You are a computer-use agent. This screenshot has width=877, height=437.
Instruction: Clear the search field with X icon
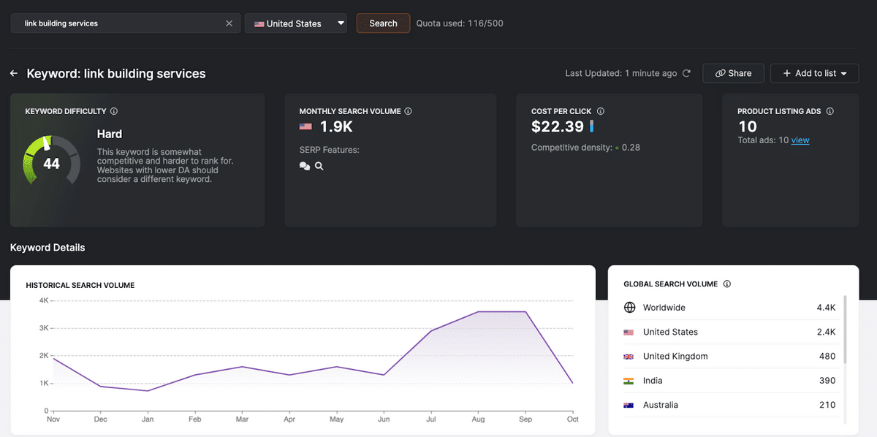point(229,23)
